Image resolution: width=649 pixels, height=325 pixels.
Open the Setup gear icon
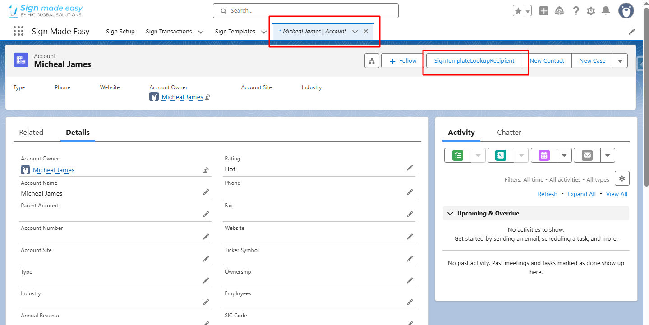pyautogui.click(x=591, y=11)
